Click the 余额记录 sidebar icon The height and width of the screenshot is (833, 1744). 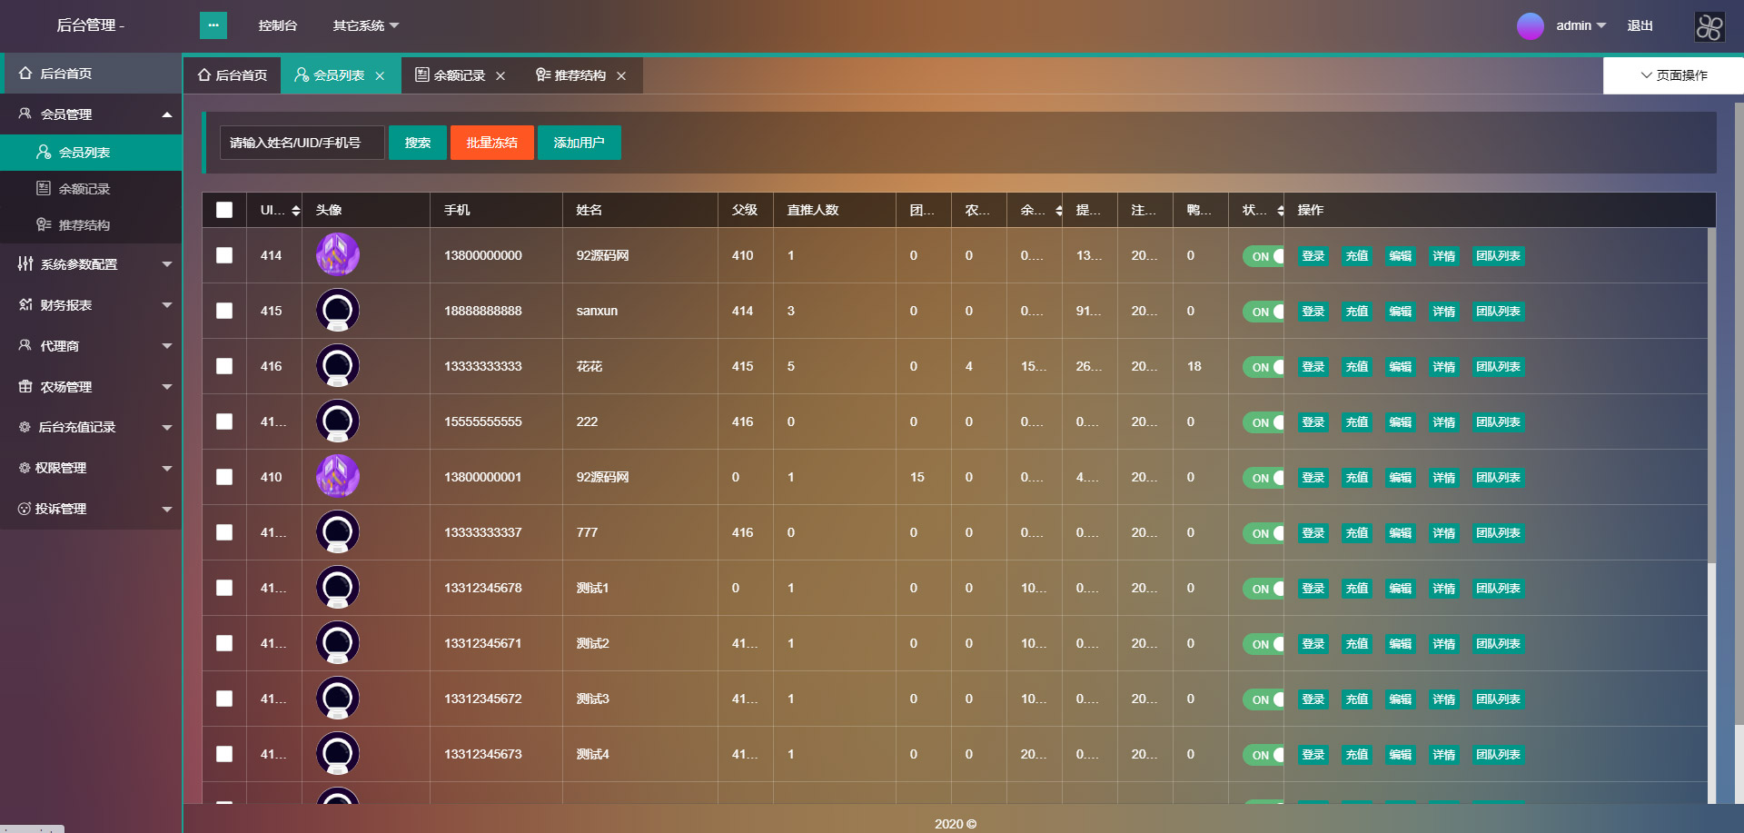click(x=44, y=188)
